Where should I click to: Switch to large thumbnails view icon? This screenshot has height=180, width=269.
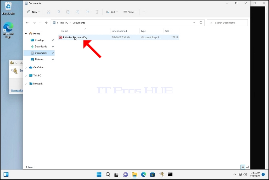click(247, 167)
